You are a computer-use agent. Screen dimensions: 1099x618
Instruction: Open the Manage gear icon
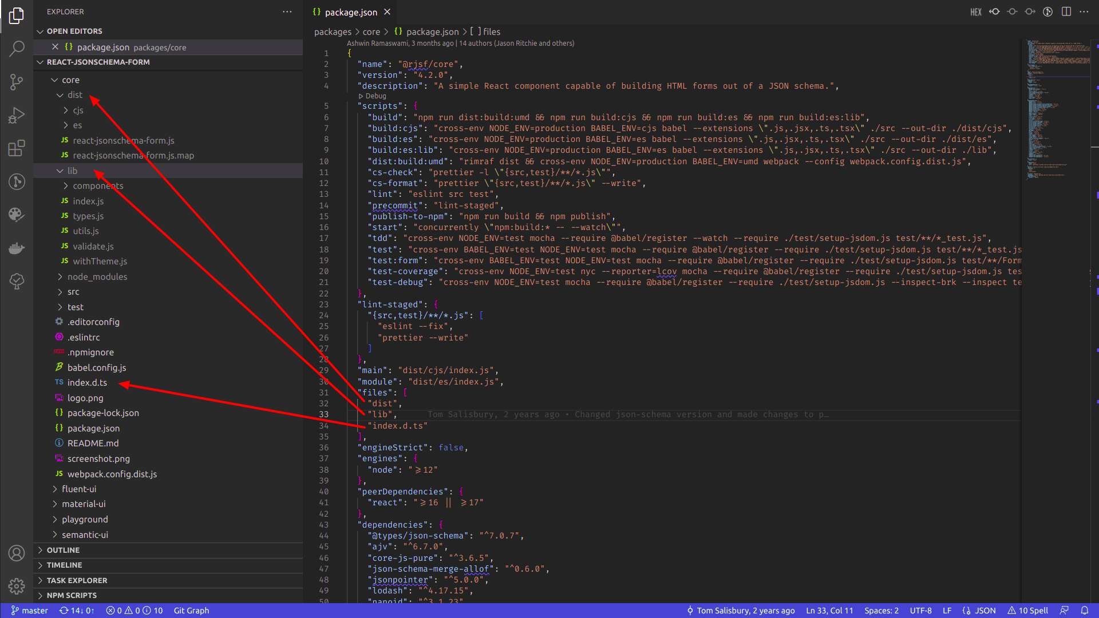pyautogui.click(x=17, y=586)
